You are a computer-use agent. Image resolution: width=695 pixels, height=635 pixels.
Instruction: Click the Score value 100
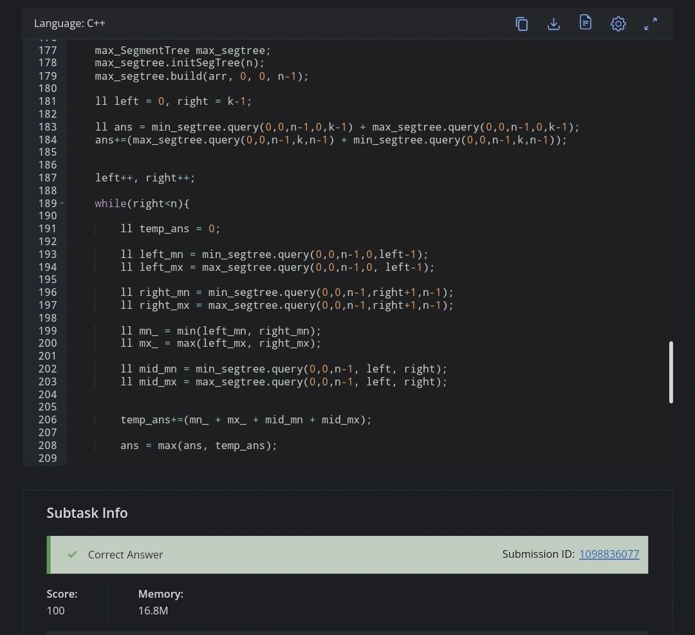(55, 610)
